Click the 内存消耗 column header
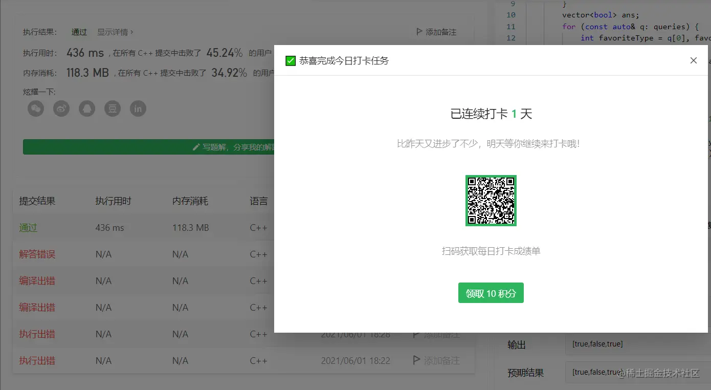711x390 pixels. 190,201
